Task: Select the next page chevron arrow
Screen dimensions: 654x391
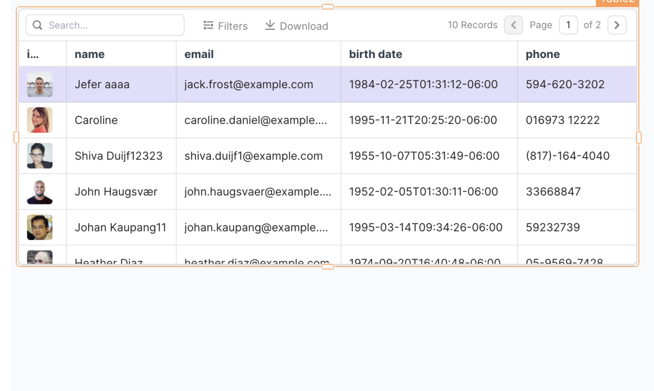Action: [x=617, y=25]
